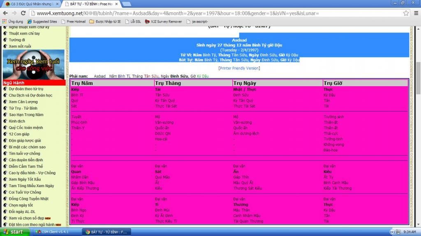Open the Tìm tuổi vợ chồng link
Image resolution: width=421 pixels, height=236 pixels.
[x=24, y=154]
